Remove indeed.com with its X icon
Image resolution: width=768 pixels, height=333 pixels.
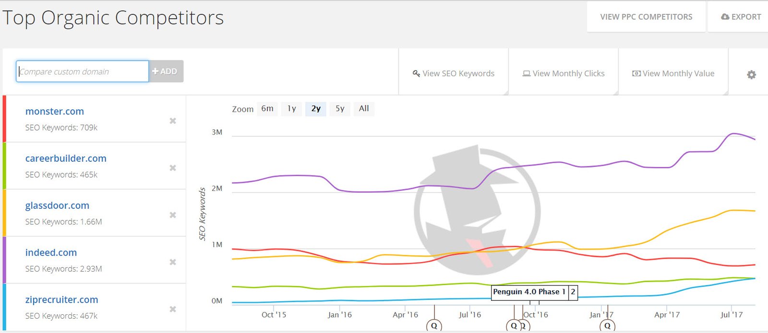[x=173, y=262]
